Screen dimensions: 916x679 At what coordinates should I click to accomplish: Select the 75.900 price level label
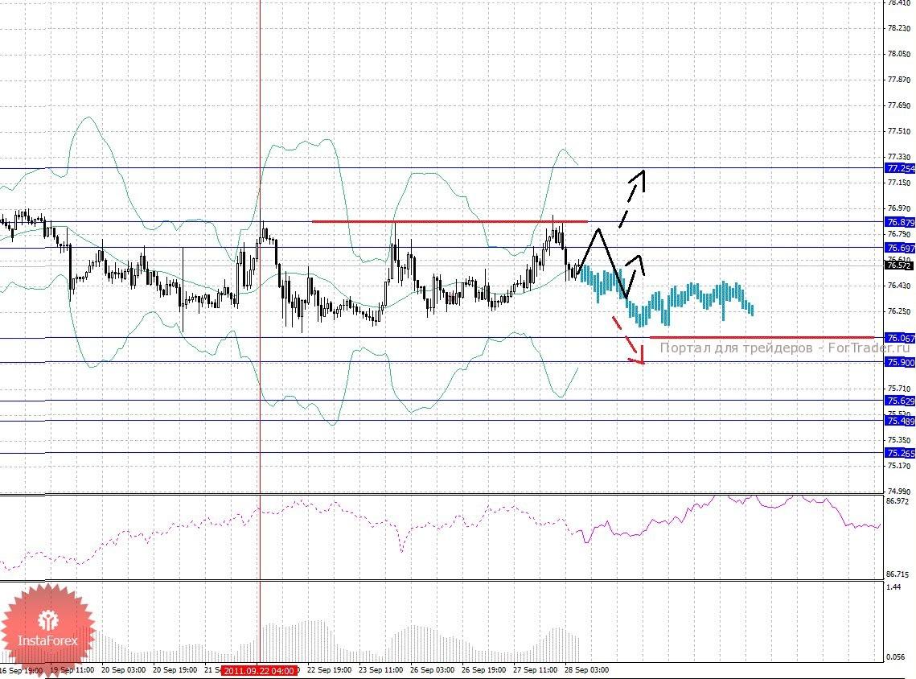click(900, 362)
